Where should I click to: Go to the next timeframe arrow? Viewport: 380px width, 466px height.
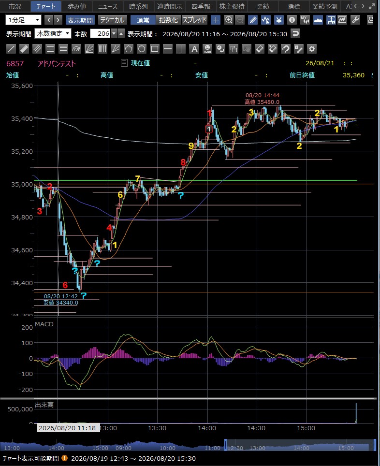tap(58, 20)
